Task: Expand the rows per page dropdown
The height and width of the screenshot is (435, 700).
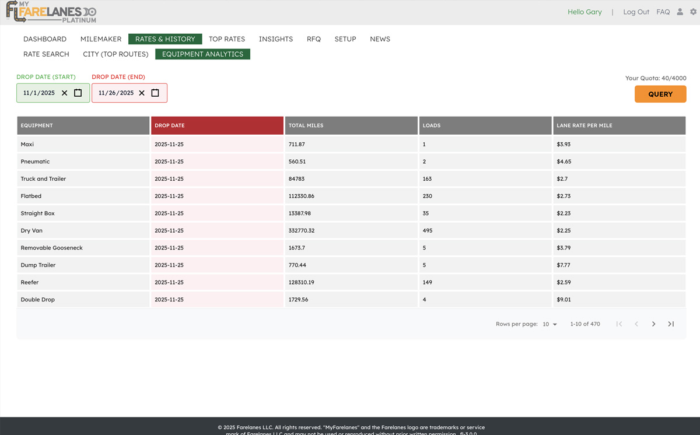Action: pos(549,324)
